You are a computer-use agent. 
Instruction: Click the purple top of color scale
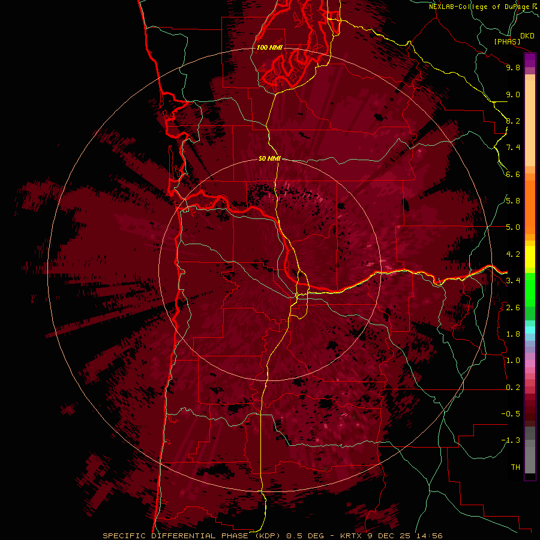tap(530, 60)
